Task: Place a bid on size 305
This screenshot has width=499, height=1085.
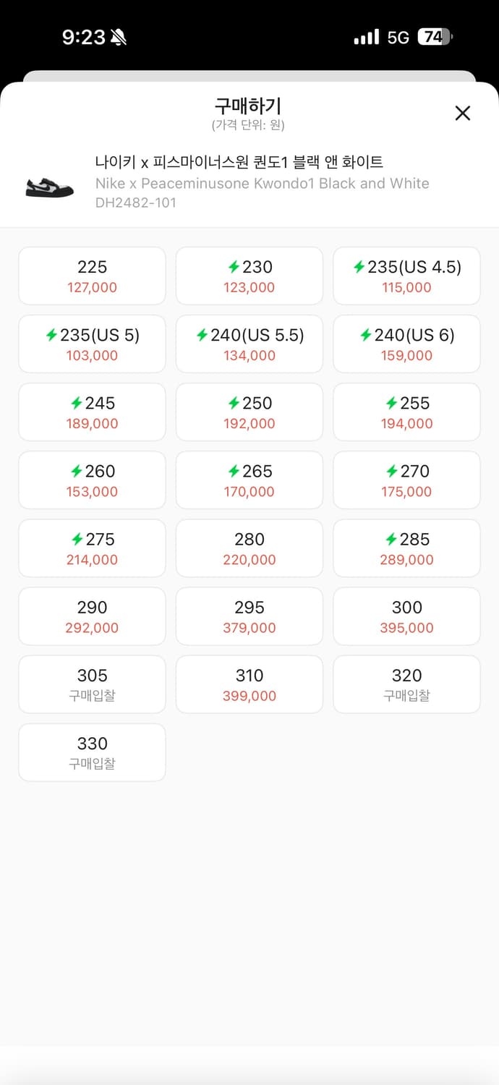Action: pos(92,684)
